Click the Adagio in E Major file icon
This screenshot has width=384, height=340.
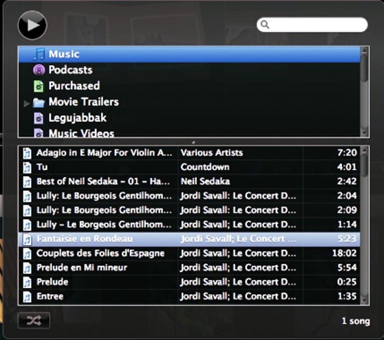27,153
